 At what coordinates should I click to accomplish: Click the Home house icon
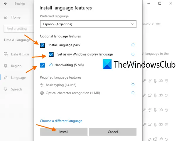click(x=6, y=17)
